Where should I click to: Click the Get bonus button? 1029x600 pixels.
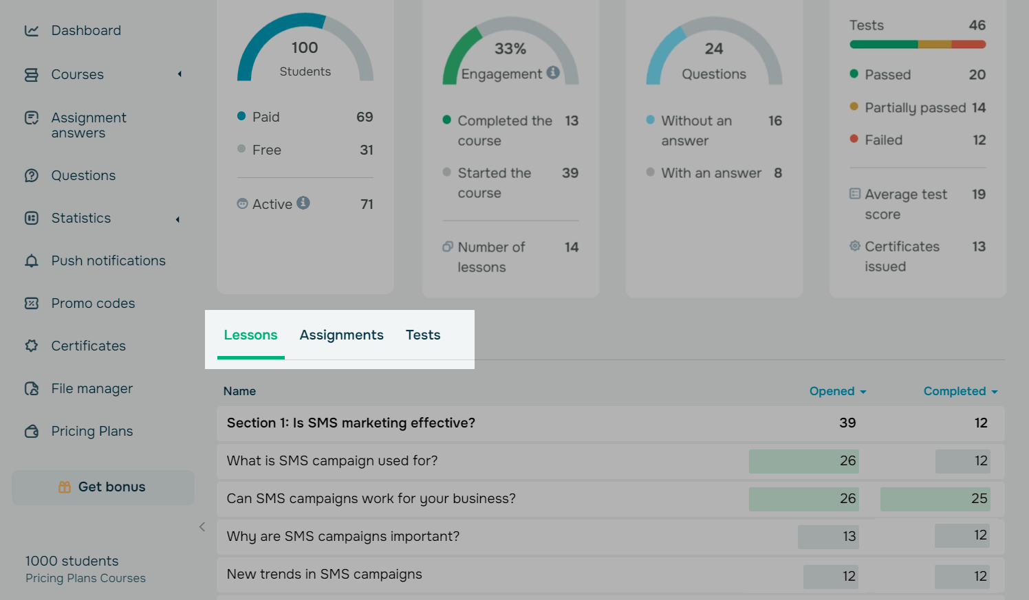pos(103,487)
